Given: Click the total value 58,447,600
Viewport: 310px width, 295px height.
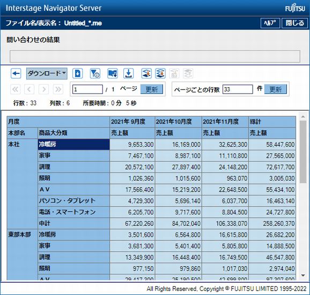Looking at the screenshot, I should [272, 145].
